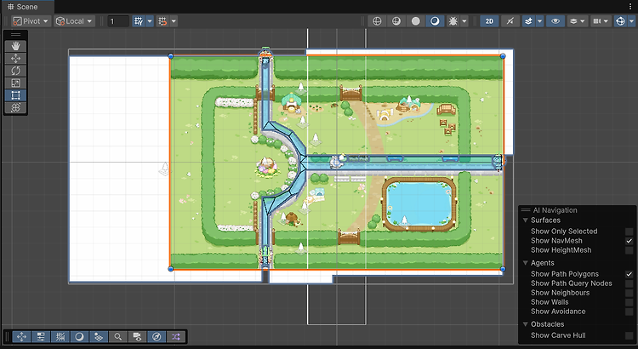Open debug draw mode dropdown arrow
Viewport: 638px width, 349px height.
(464, 21)
